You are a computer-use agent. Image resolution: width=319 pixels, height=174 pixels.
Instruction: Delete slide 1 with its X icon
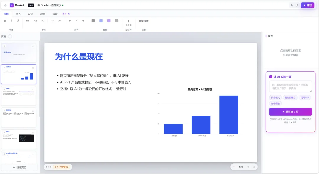click(33, 46)
